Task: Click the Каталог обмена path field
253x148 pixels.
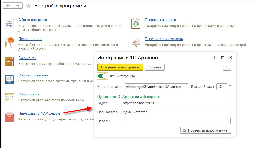Action: coord(154,86)
